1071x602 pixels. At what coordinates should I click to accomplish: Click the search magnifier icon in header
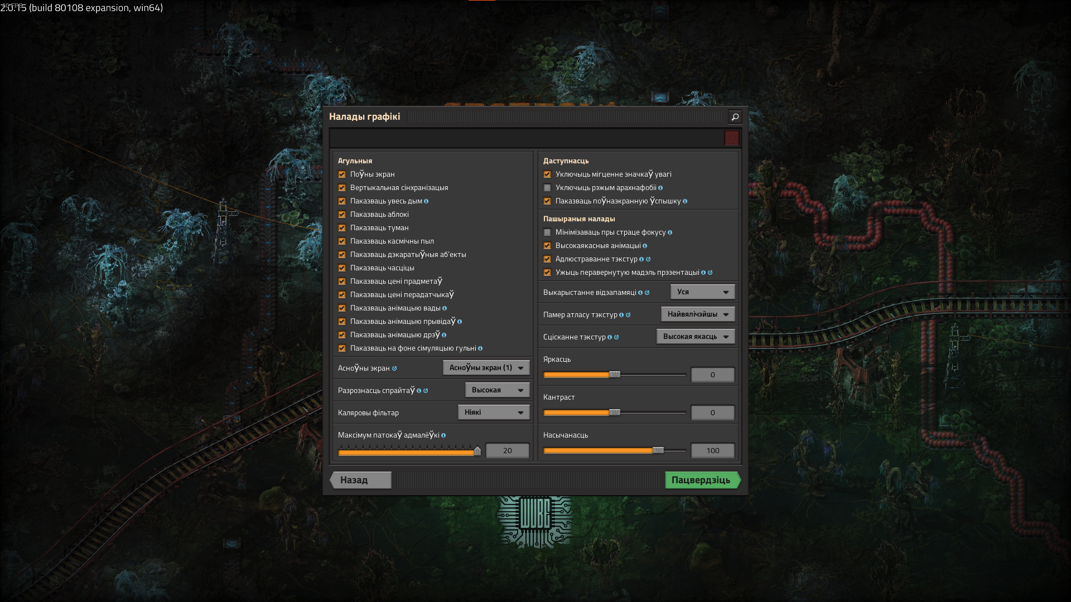[735, 116]
